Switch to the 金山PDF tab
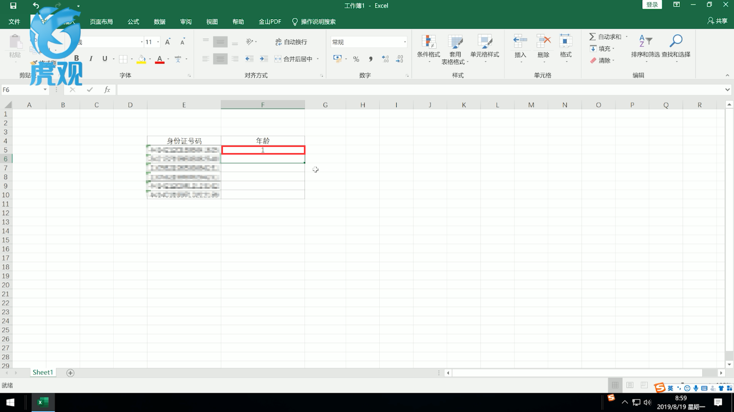The image size is (734, 412). pos(270,22)
